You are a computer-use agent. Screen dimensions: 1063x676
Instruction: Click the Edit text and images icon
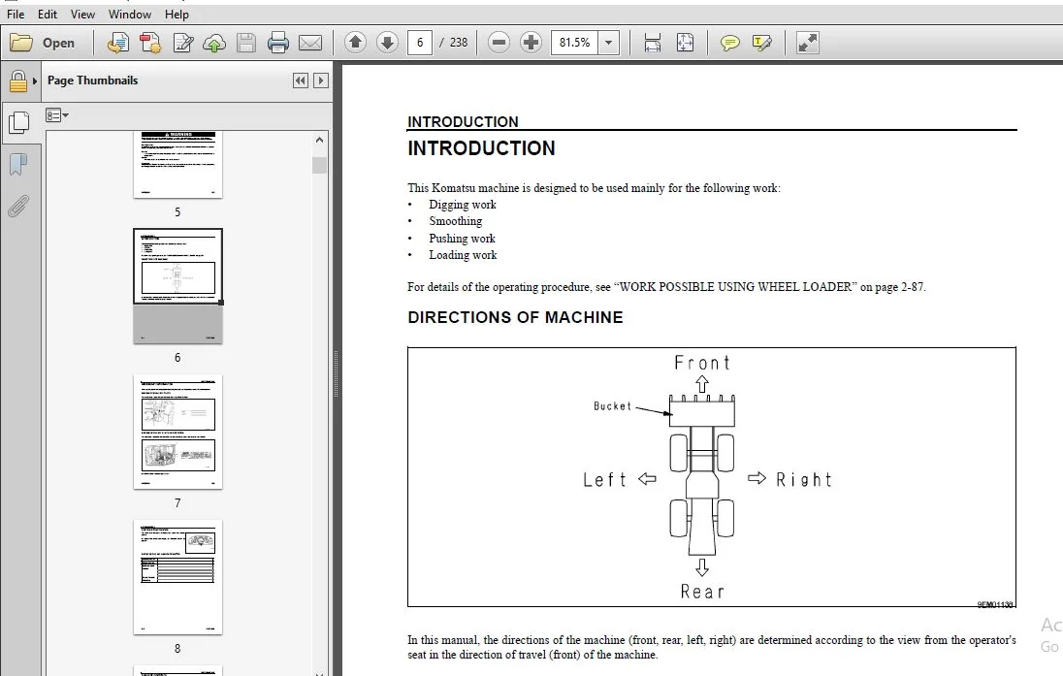pos(182,43)
